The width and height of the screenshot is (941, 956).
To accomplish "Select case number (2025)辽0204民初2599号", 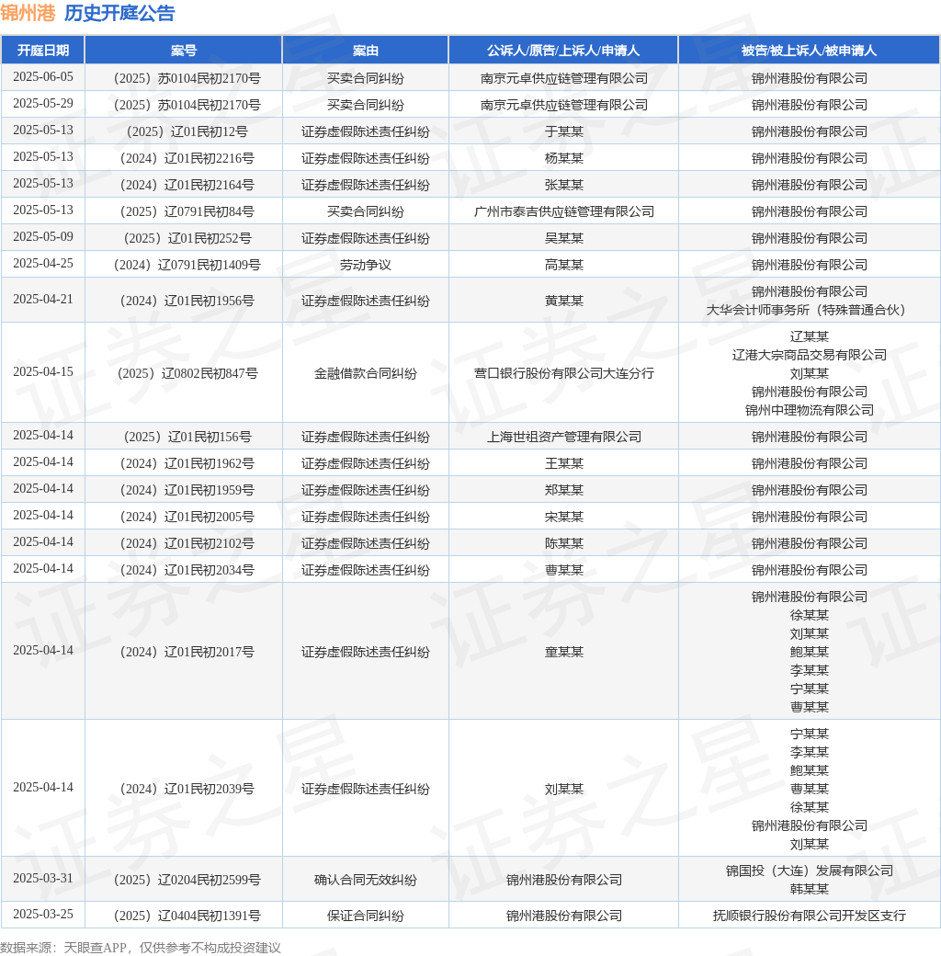I will click(184, 880).
